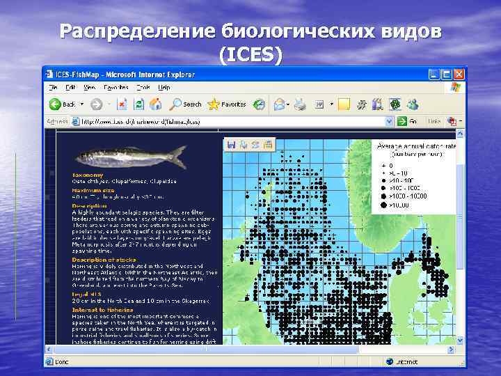Minimize the Internet Explorer window

coord(434,75)
